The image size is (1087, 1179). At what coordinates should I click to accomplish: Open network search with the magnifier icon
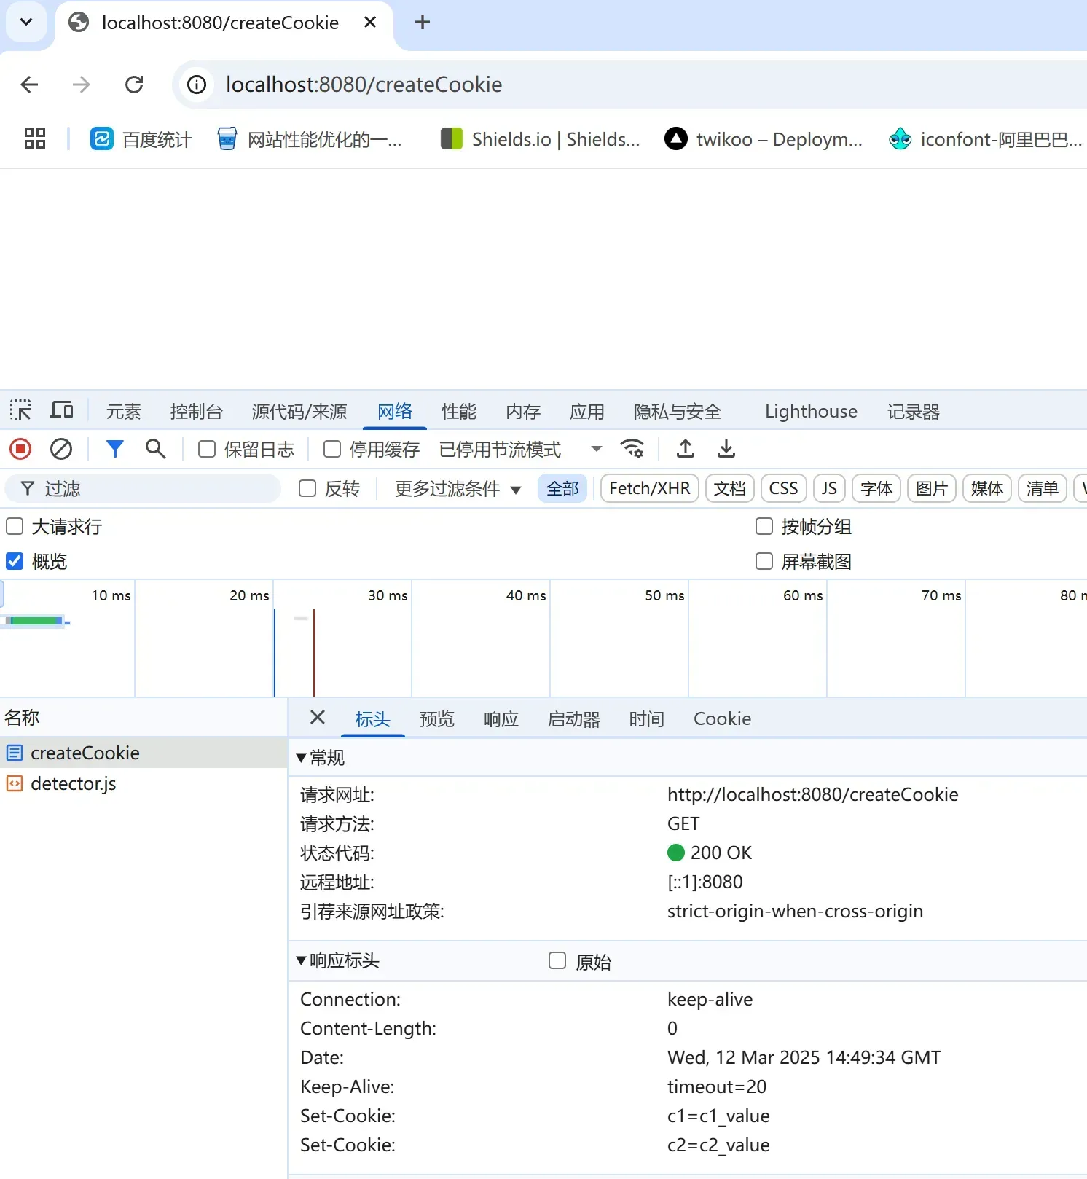pos(155,449)
